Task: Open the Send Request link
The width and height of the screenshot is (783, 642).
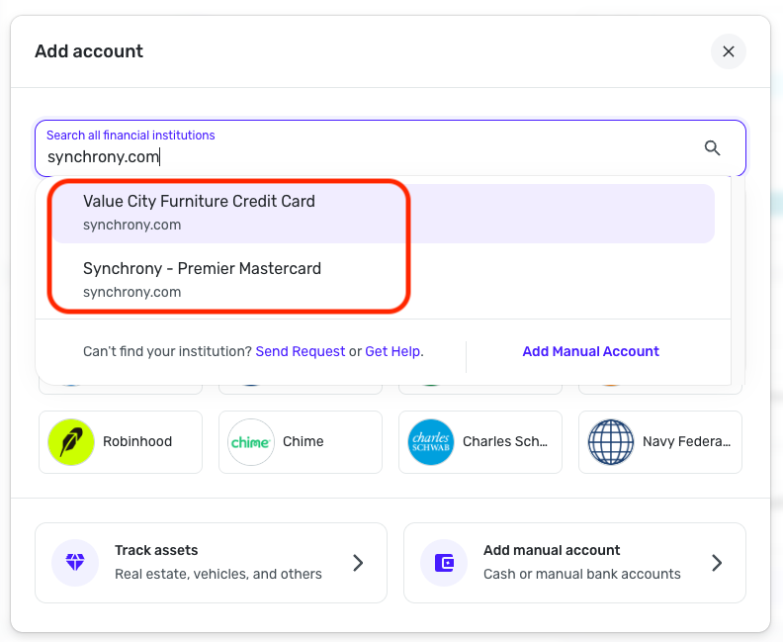Action: pyautogui.click(x=301, y=351)
